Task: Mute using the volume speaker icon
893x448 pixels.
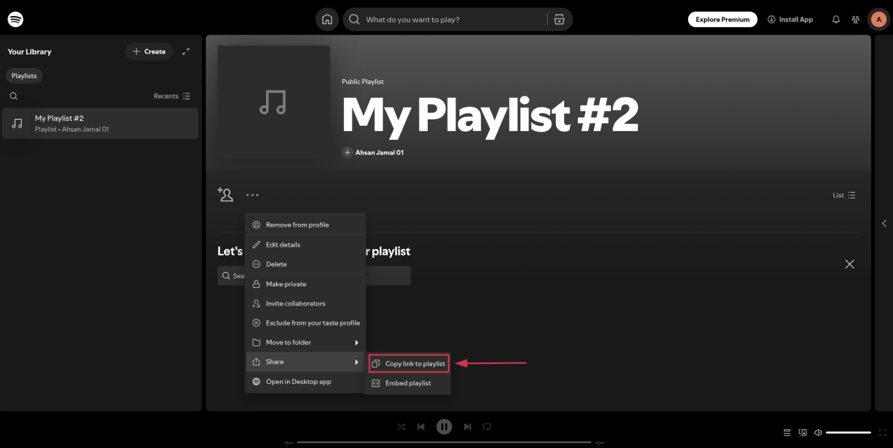Action: 818,432
